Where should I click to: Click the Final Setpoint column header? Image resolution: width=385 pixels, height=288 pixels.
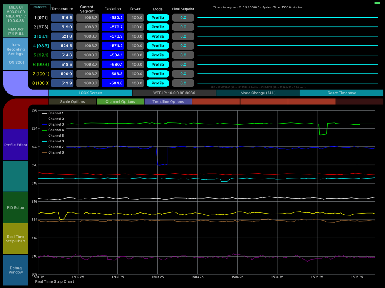point(183,9)
